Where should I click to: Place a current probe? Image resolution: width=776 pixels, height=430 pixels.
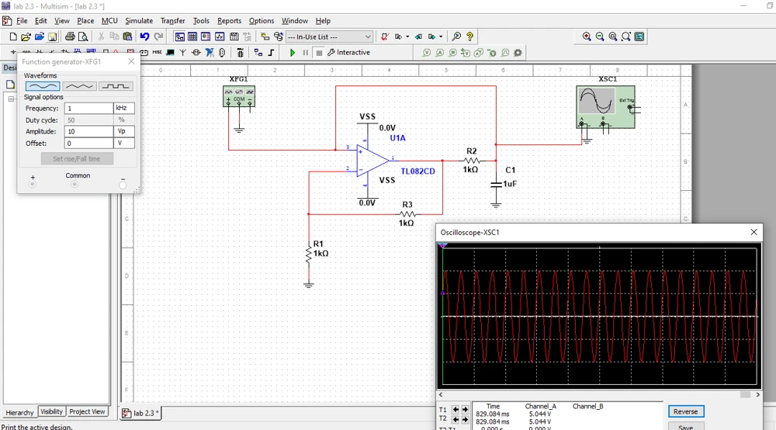point(439,53)
